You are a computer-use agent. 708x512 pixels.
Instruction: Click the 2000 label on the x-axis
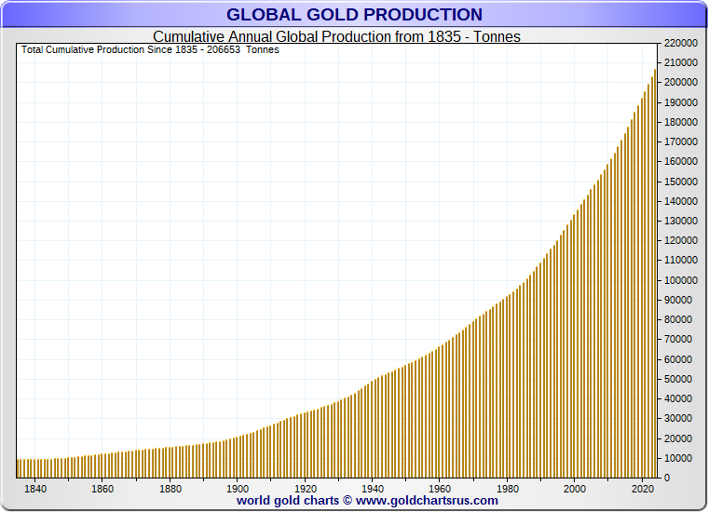pos(575,488)
